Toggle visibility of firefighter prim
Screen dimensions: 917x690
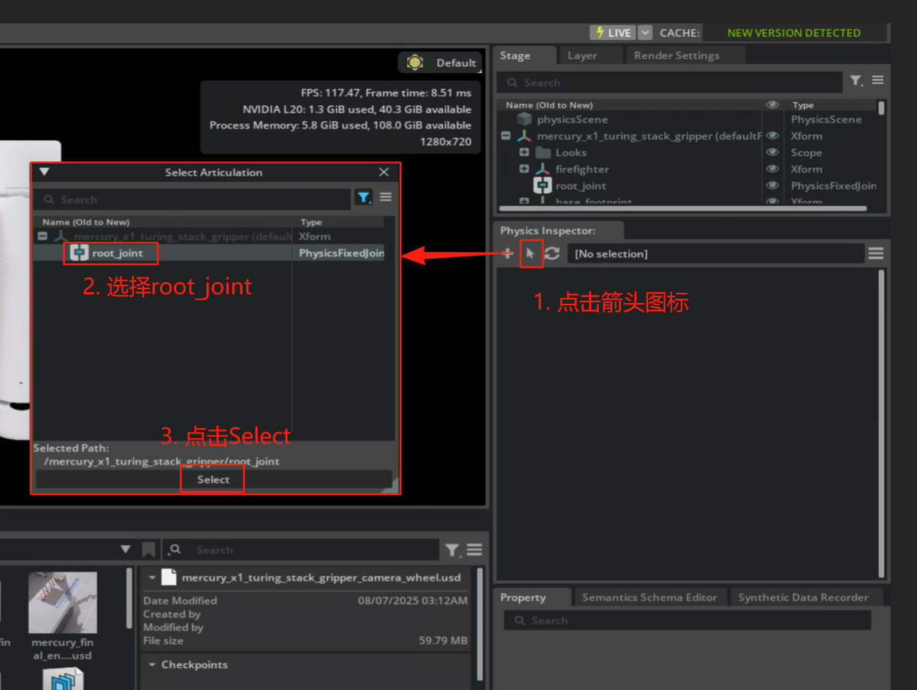[x=772, y=169]
